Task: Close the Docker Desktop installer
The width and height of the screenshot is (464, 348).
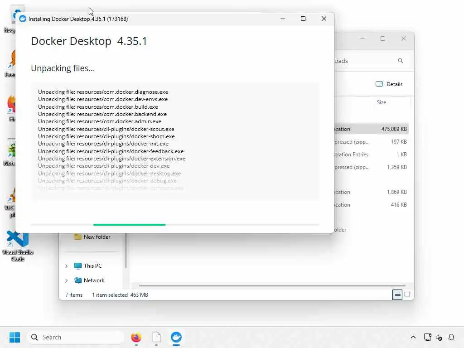Action: 324,19
